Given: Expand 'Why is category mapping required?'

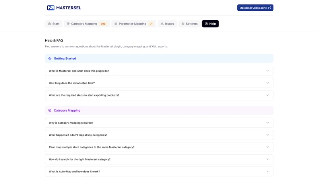Looking at the screenshot, I should 159,123.
